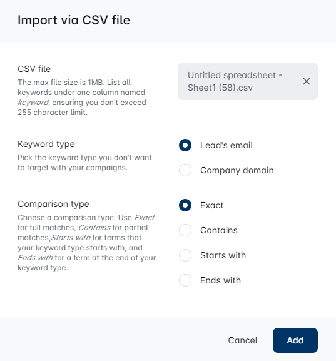
Task: Choose the Contains comparison radio button
Action: pyautogui.click(x=185, y=230)
